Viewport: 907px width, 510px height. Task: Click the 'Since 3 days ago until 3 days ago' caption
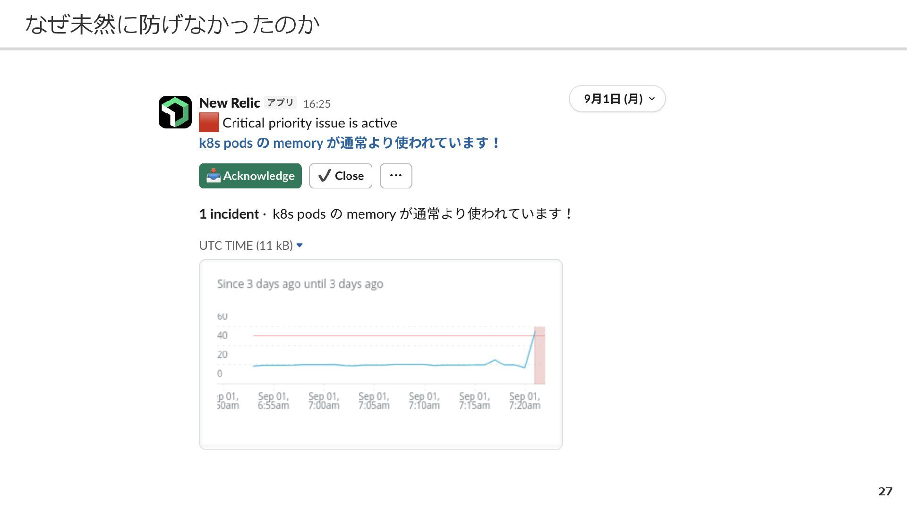300,284
